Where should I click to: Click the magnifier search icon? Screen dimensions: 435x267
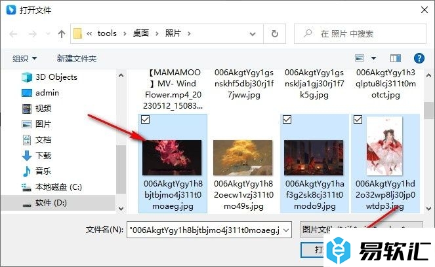click(307, 33)
